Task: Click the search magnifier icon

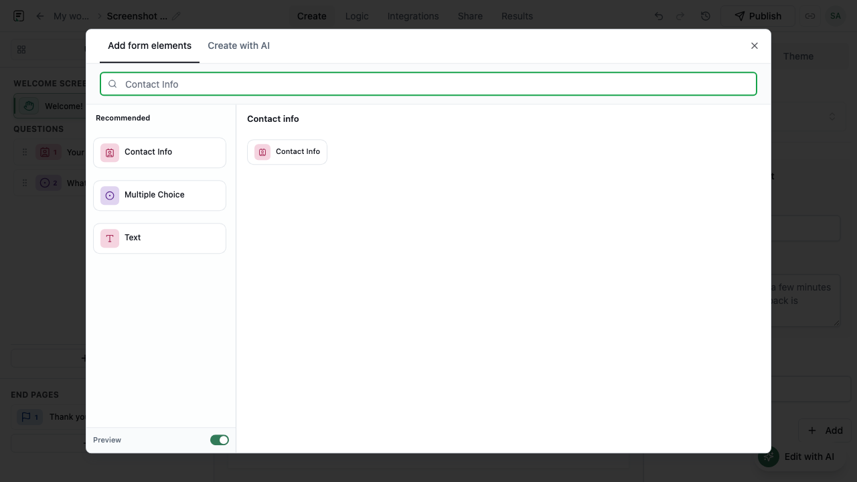Action: 112,84
